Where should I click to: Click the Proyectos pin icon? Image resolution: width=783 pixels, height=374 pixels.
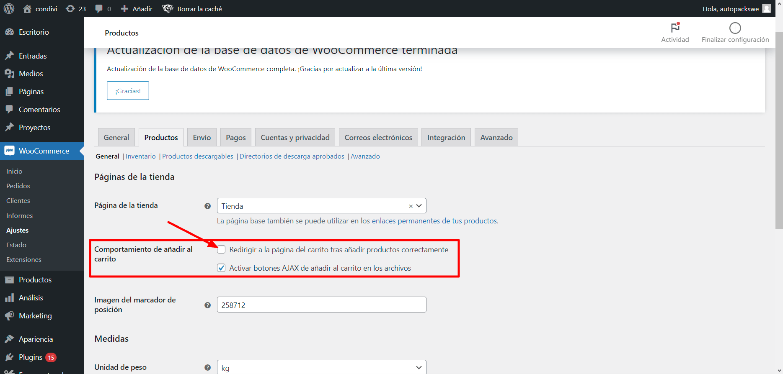pyautogui.click(x=9, y=127)
